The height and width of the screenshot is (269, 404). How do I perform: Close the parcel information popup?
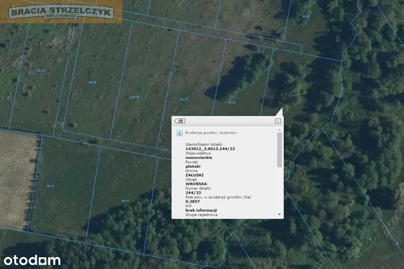click(278, 121)
